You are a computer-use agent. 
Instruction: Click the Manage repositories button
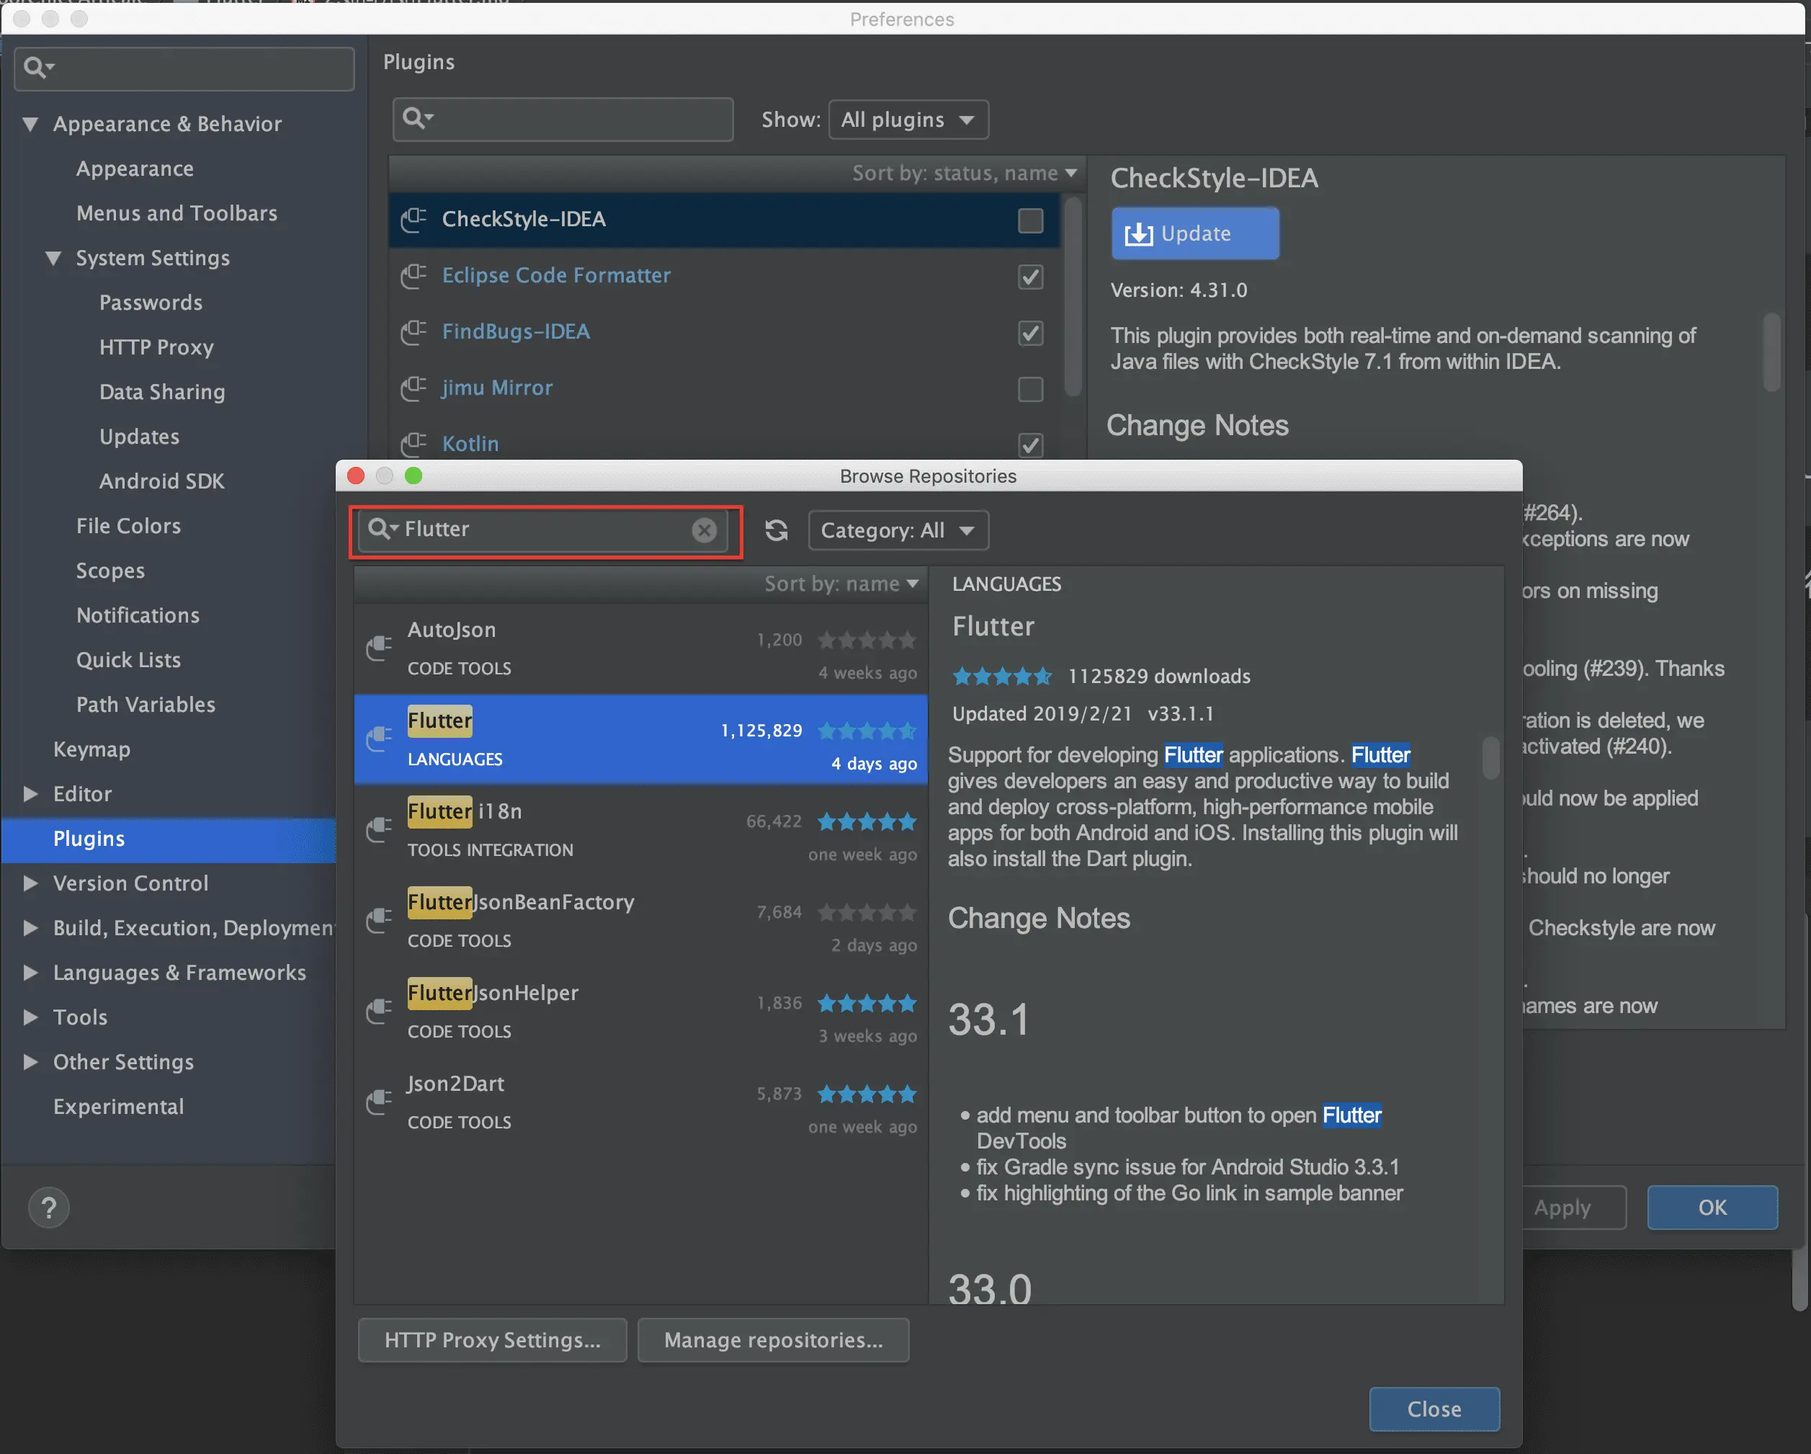point(772,1339)
